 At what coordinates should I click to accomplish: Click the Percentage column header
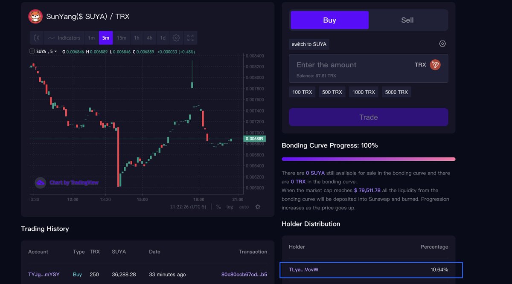pyautogui.click(x=434, y=247)
